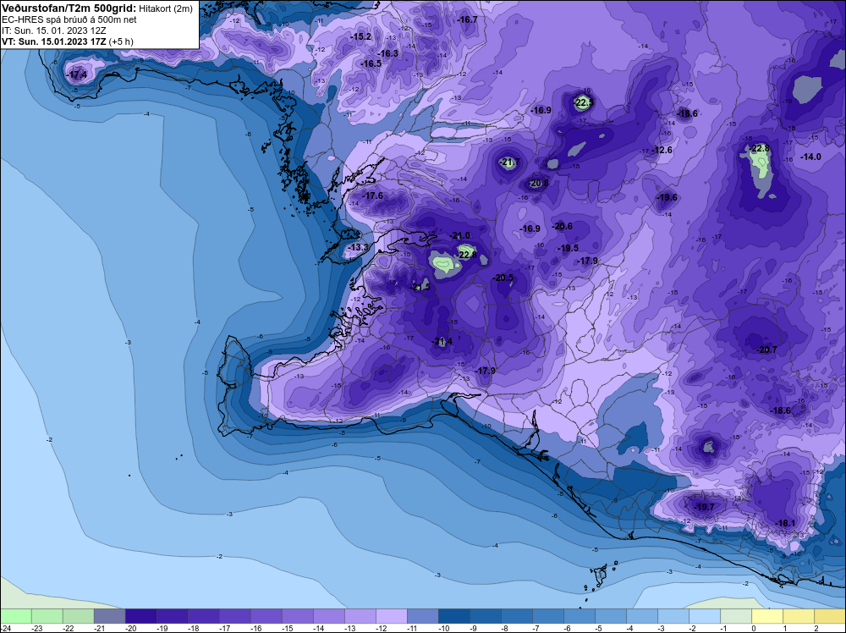The height and width of the screenshot is (633, 846).
Task: Click the -19.6 temperature label
Action: tap(667, 197)
